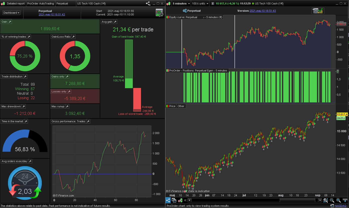349x208 pixels.
Task: Open the Avg gain wrench settings
Action: tap(115, 22)
